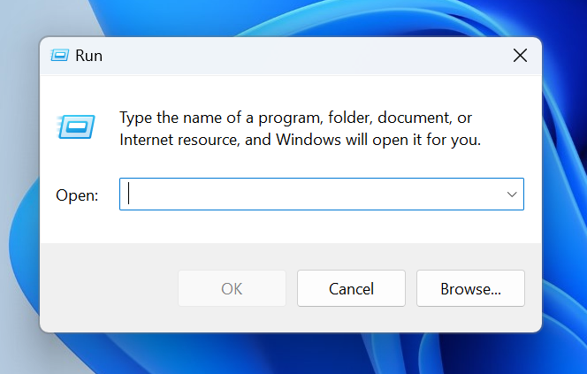
Task: Click the small Run icon in title bar
Action: pyautogui.click(x=59, y=56)
